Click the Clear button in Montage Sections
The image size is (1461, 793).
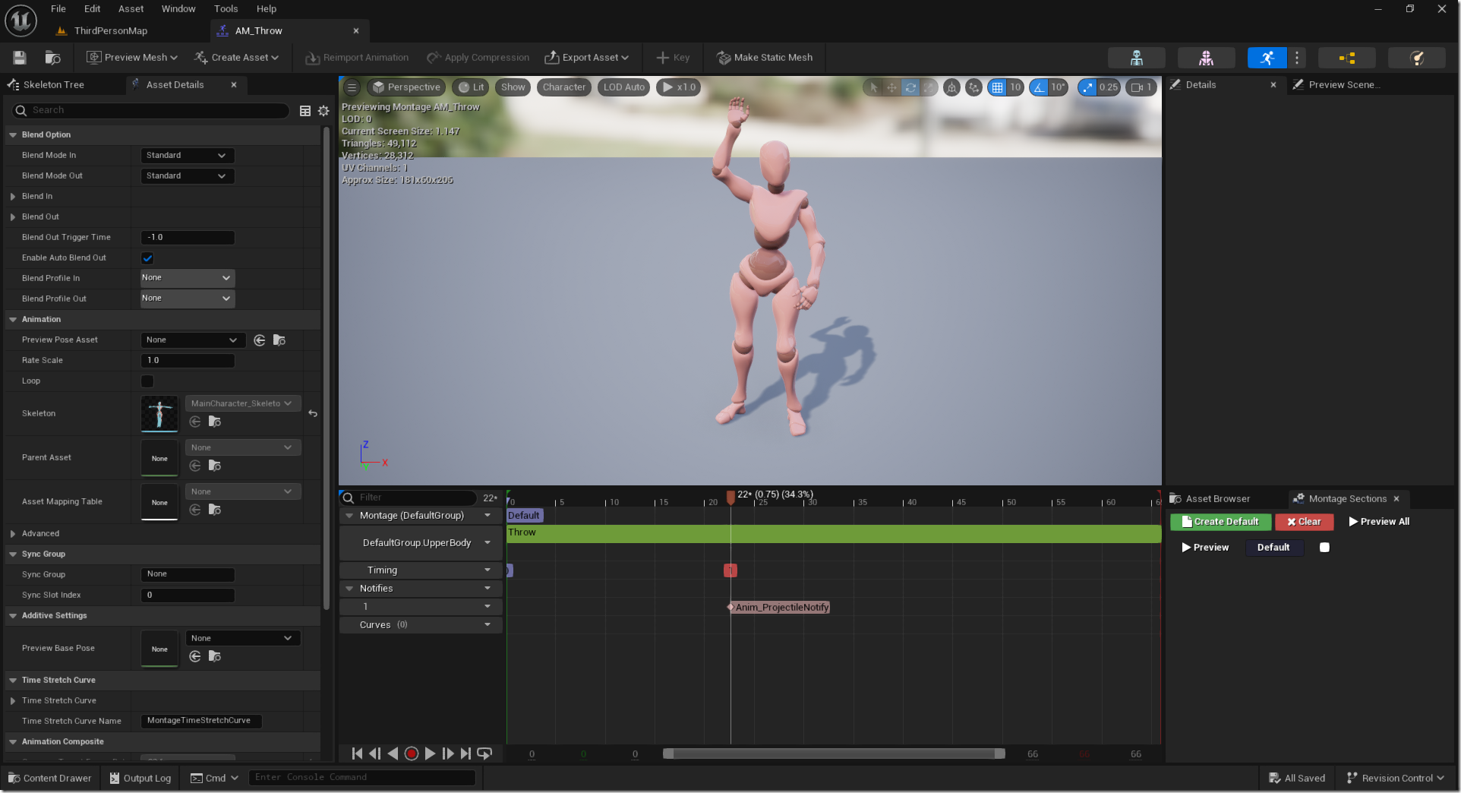point(1304,522)
